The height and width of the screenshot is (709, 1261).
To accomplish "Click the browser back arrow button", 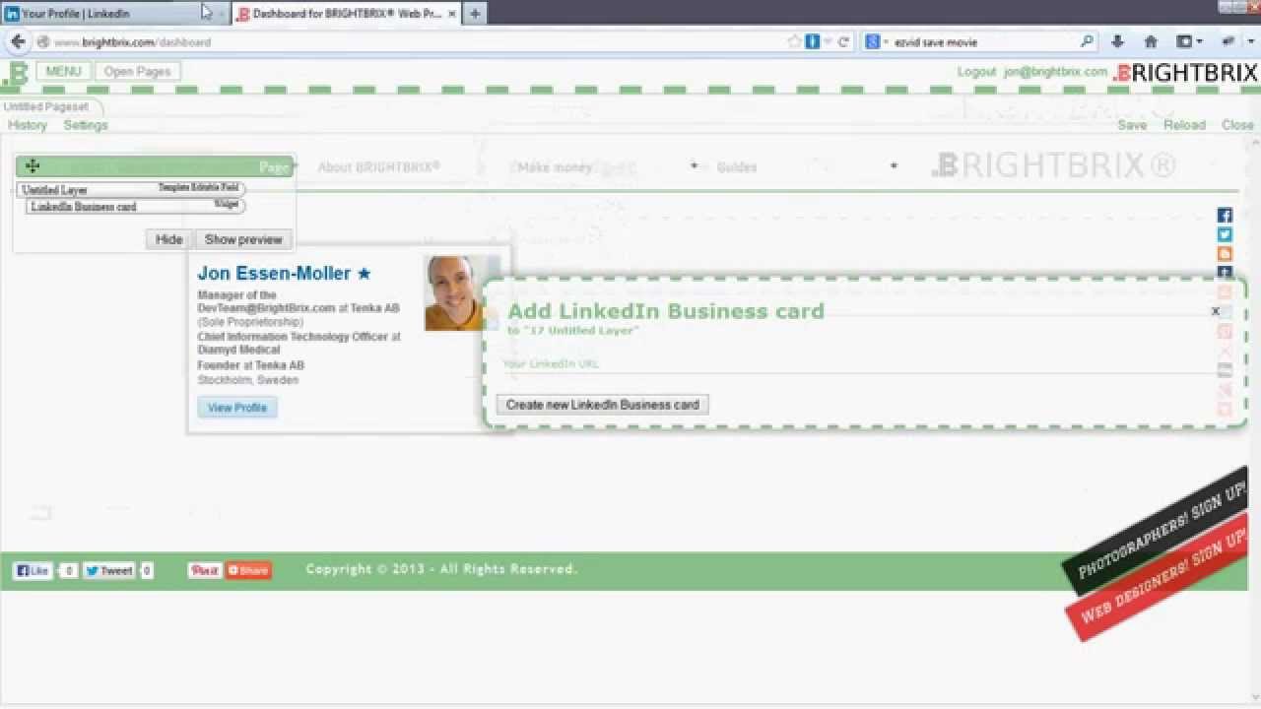I will [18, 42].
